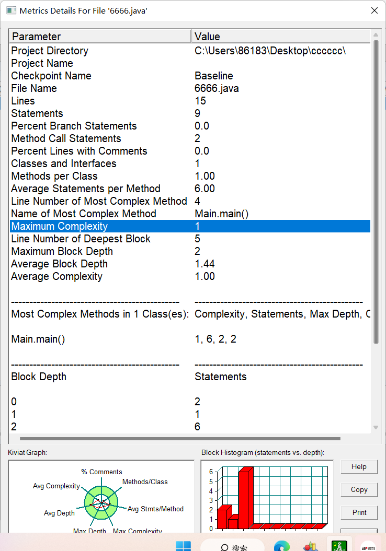386x551 pixels.
Task: Click the horizontal scrollbar thumb
Action: tap(179, 439)
